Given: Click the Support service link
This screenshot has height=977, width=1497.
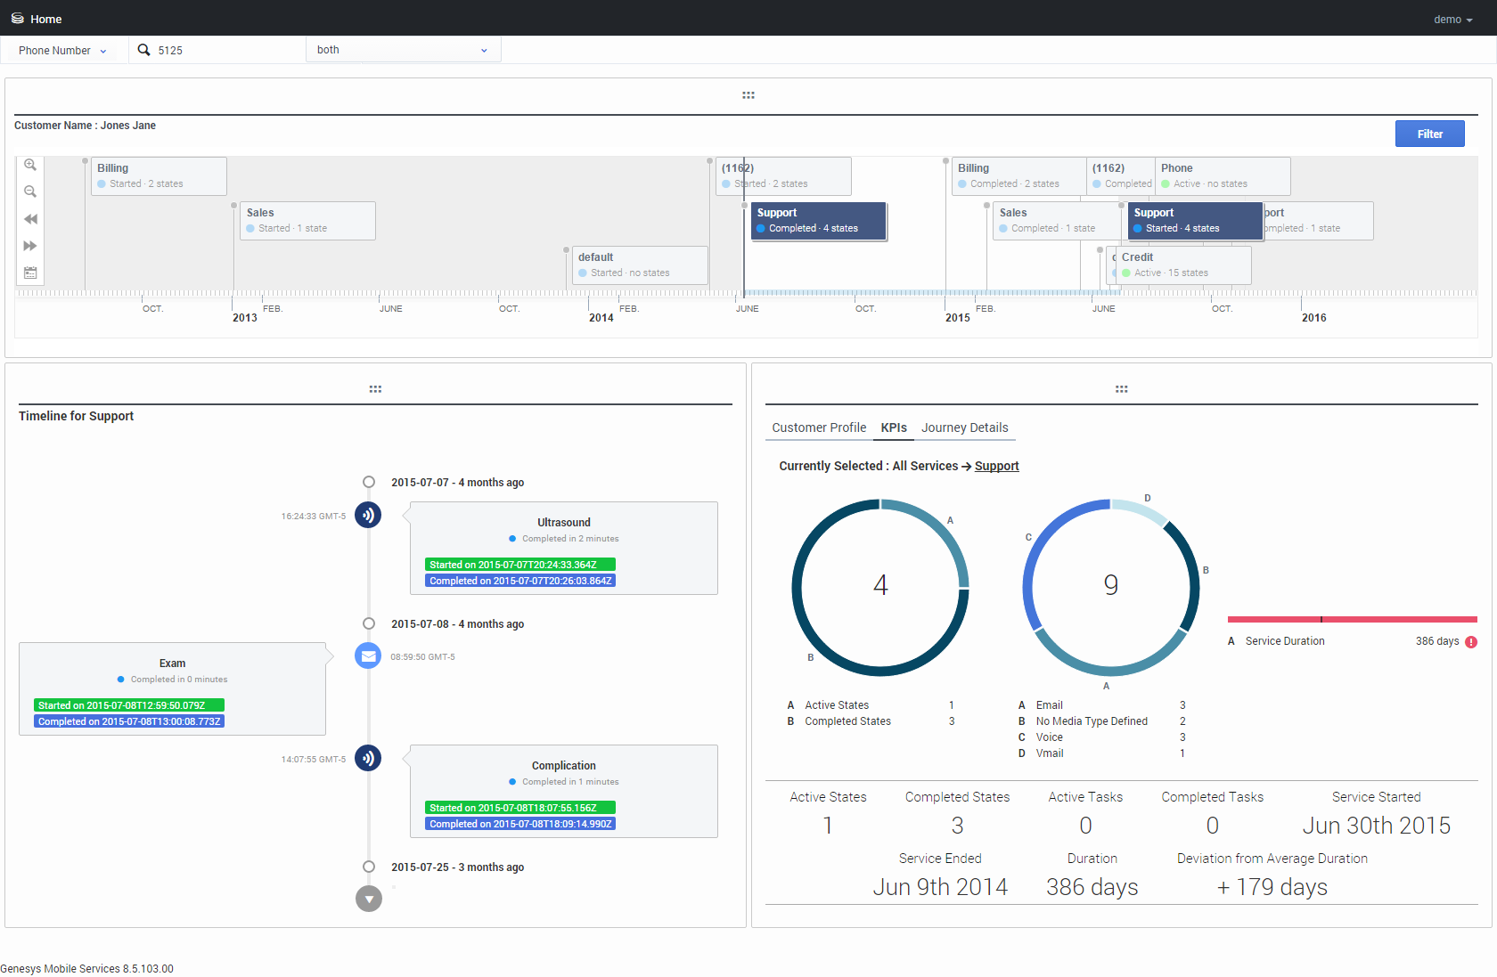Looking at the screenshot, I should 996,467.
